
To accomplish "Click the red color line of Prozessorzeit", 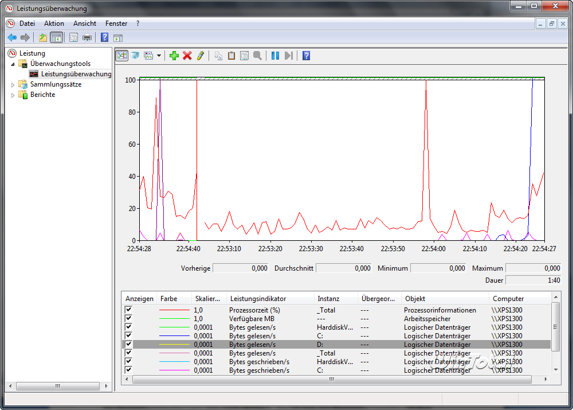I will pyautogui.click(x=174, y=310).
